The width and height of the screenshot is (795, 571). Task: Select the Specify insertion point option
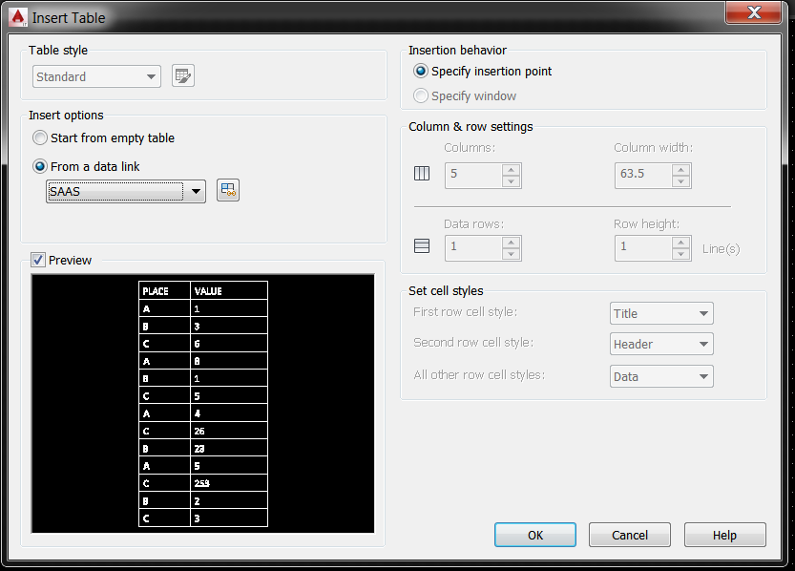pos(421,72)
